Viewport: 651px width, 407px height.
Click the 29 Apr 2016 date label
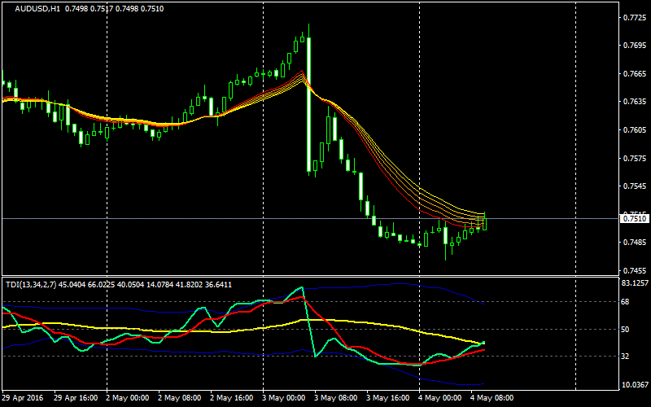pos(23,399)
